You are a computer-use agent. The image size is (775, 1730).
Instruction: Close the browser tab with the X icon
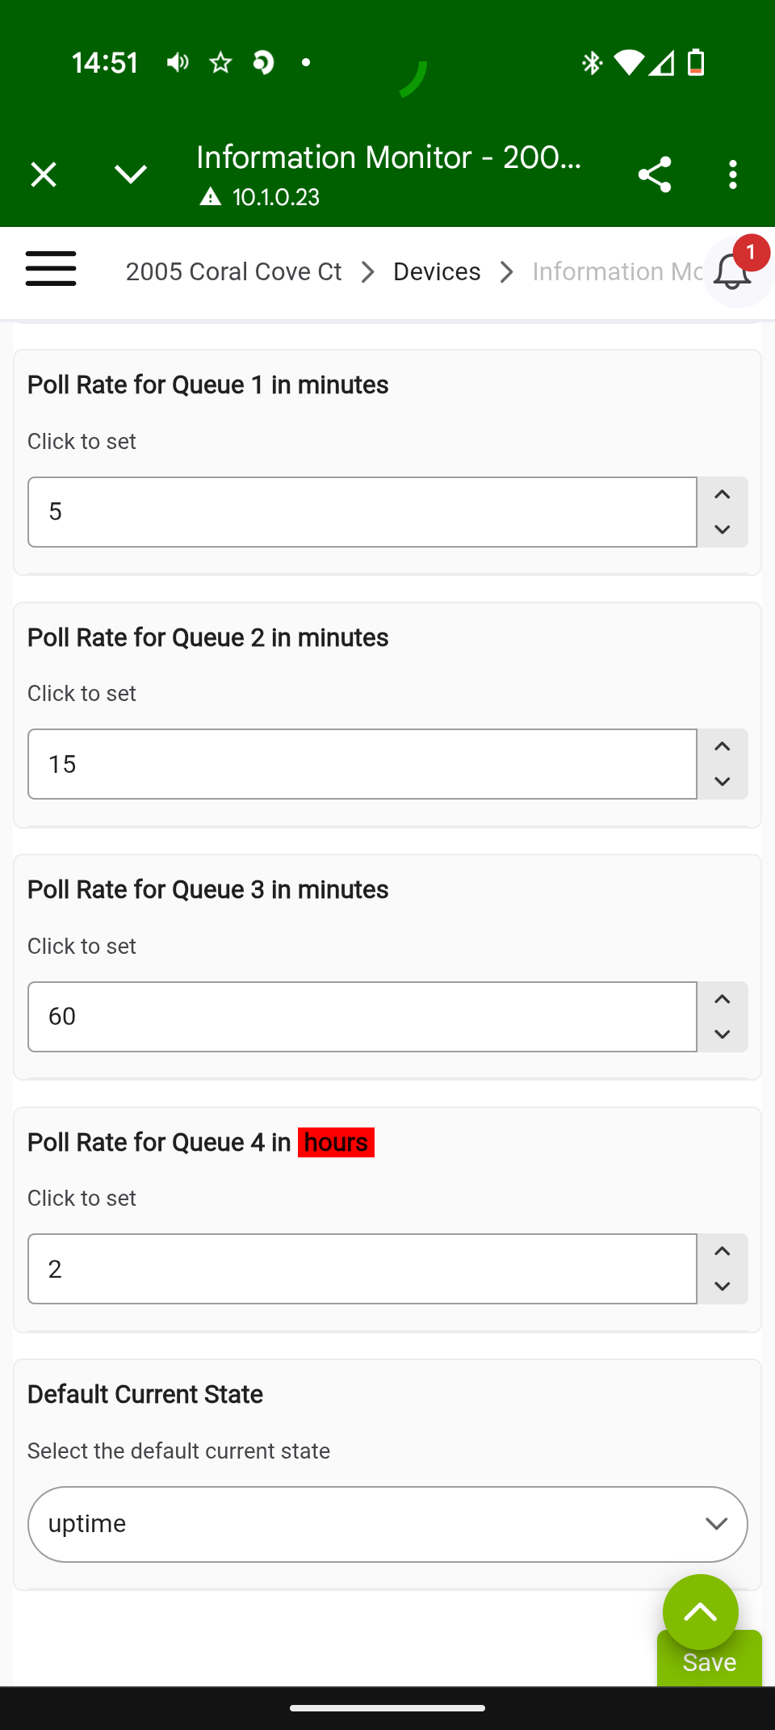tap(44, 174)
